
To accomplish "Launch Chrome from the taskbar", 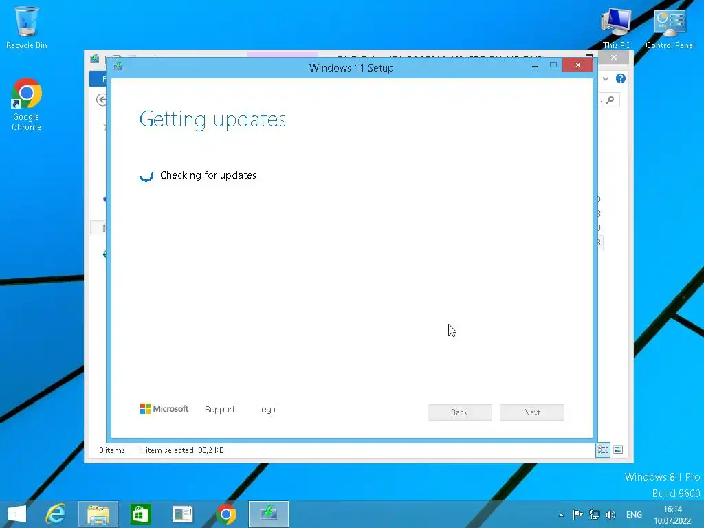I will pos(225,514).
